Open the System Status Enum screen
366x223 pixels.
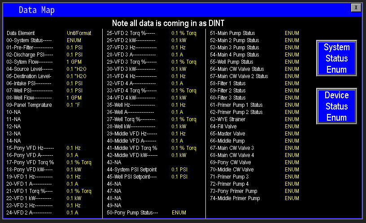[x=336, y=58]
